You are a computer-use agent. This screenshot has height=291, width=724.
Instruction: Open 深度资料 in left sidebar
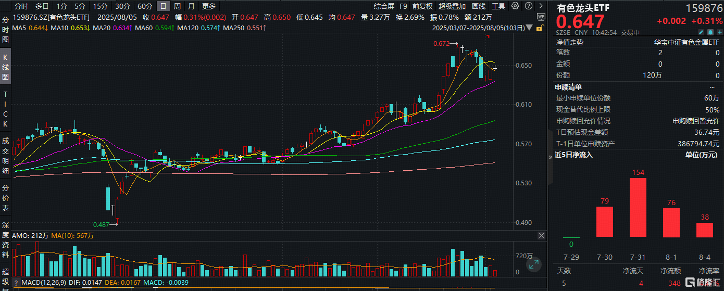(6, 241)
